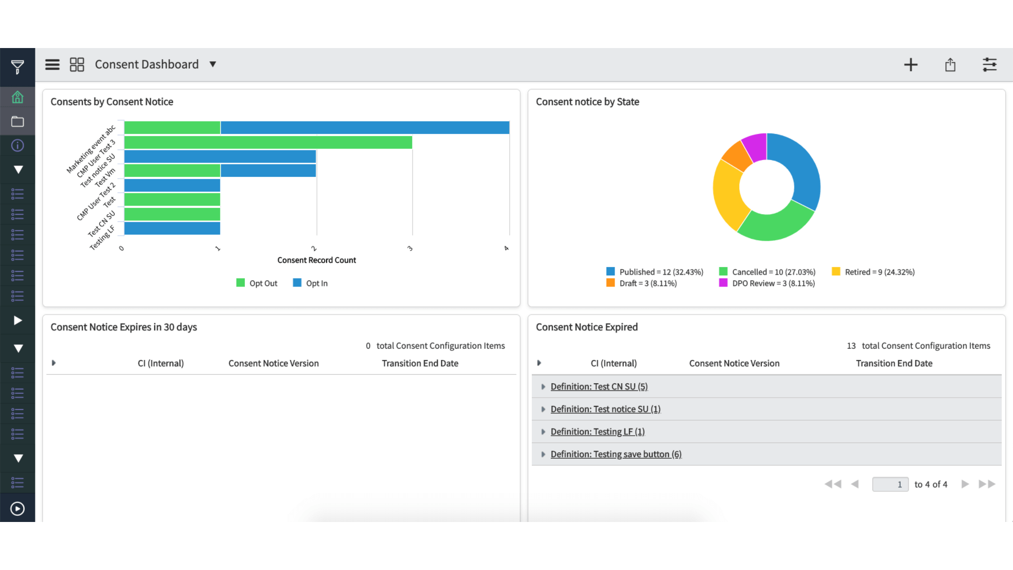The height and width of the screenshot is (570, 1013).
Task: Open dashboard settings sliders icon
Action: 990,65
